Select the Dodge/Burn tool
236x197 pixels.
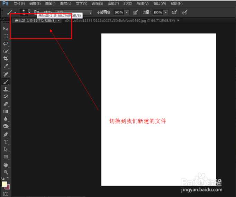[x=6, y=126]
